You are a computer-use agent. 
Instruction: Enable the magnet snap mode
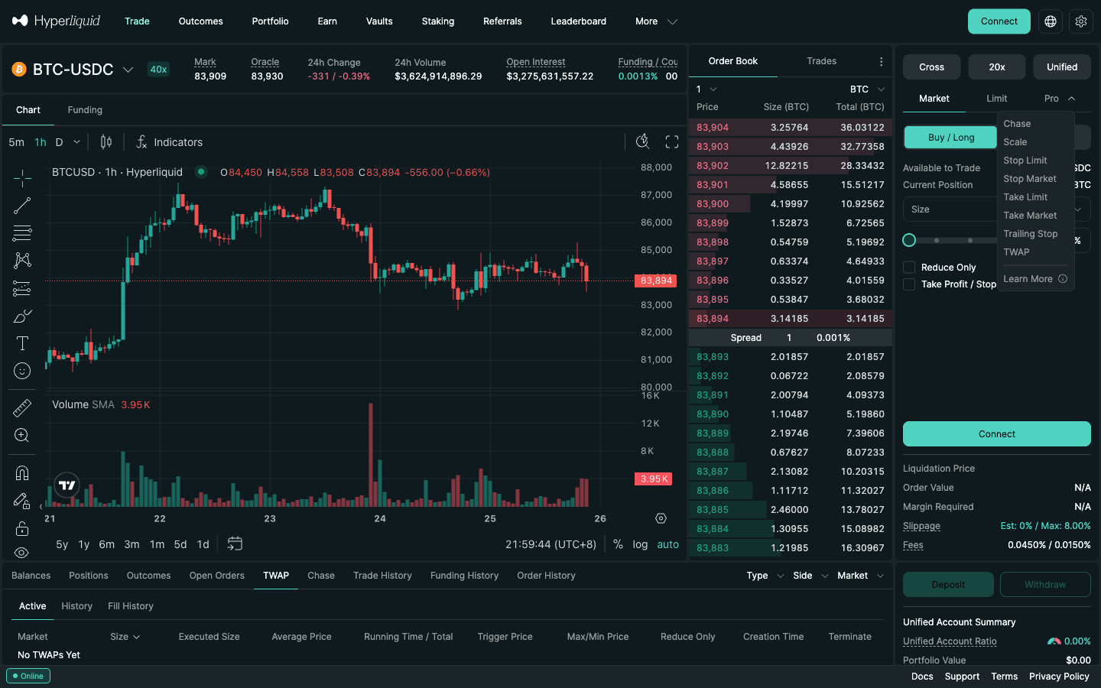point(22,472)
